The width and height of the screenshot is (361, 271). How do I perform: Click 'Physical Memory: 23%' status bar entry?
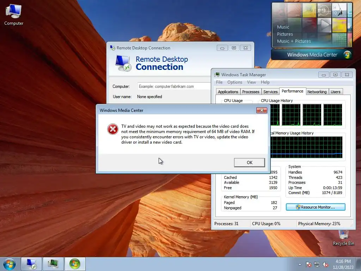[319, 223]
